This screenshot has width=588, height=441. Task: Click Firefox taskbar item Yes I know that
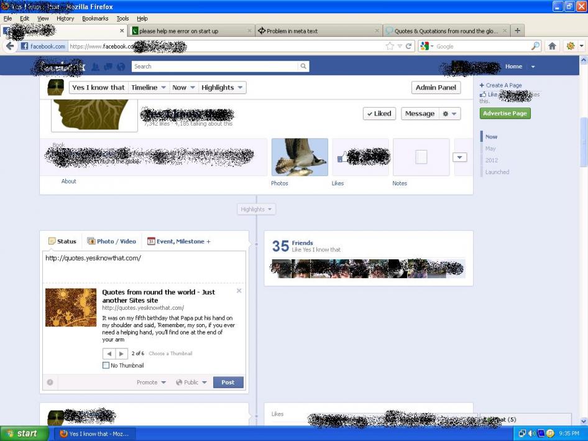tap(95, 434)
